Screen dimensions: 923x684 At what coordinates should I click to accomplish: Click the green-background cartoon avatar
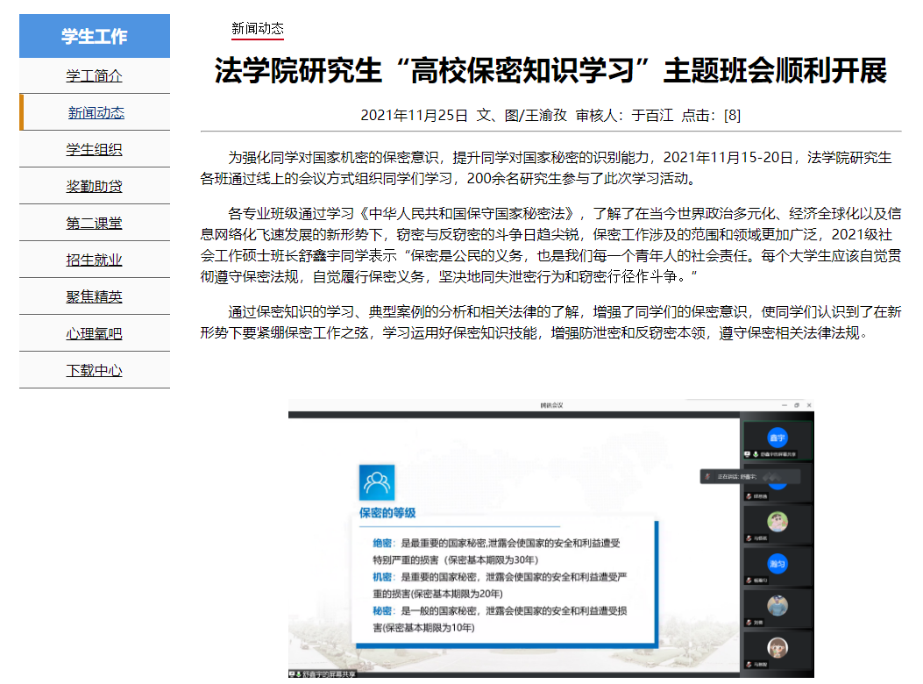coord(777,522)
